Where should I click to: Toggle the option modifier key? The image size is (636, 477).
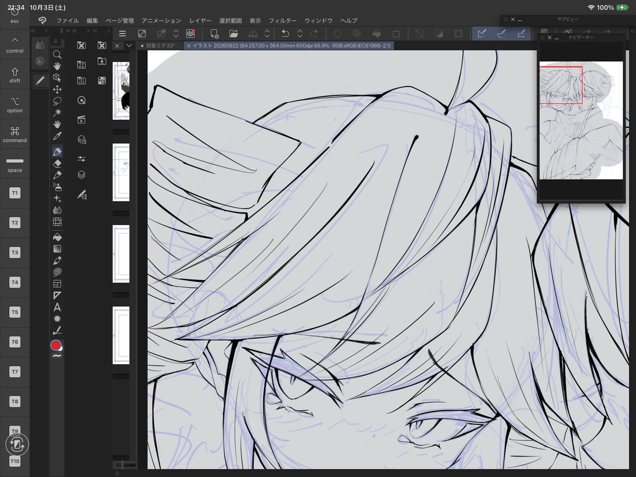(15, 105)
